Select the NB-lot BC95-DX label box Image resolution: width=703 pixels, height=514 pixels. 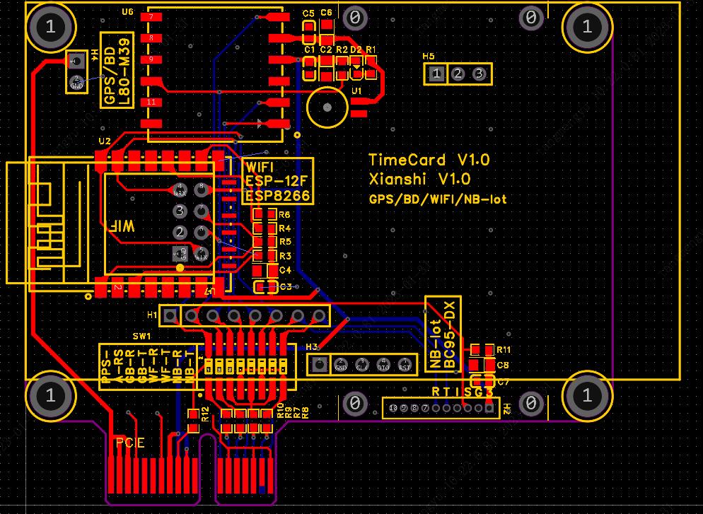pyautogui.click(x=443, y=334)
